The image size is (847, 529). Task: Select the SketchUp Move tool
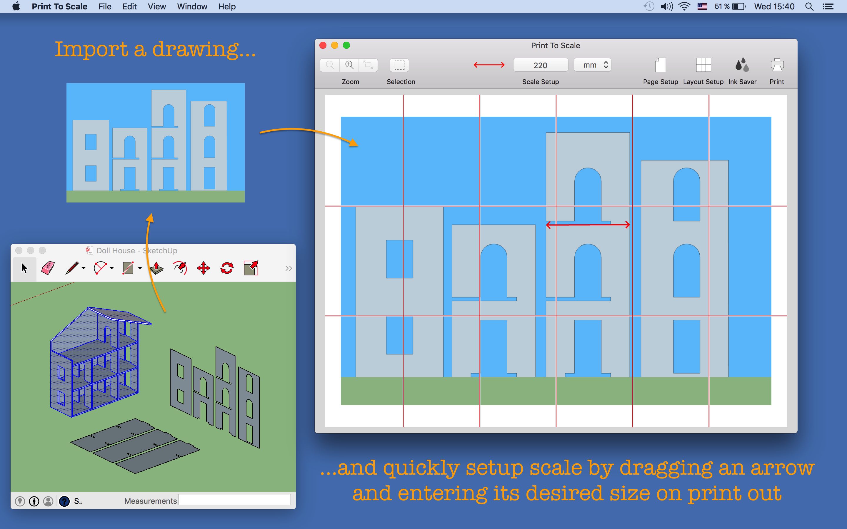pos(203,268)
